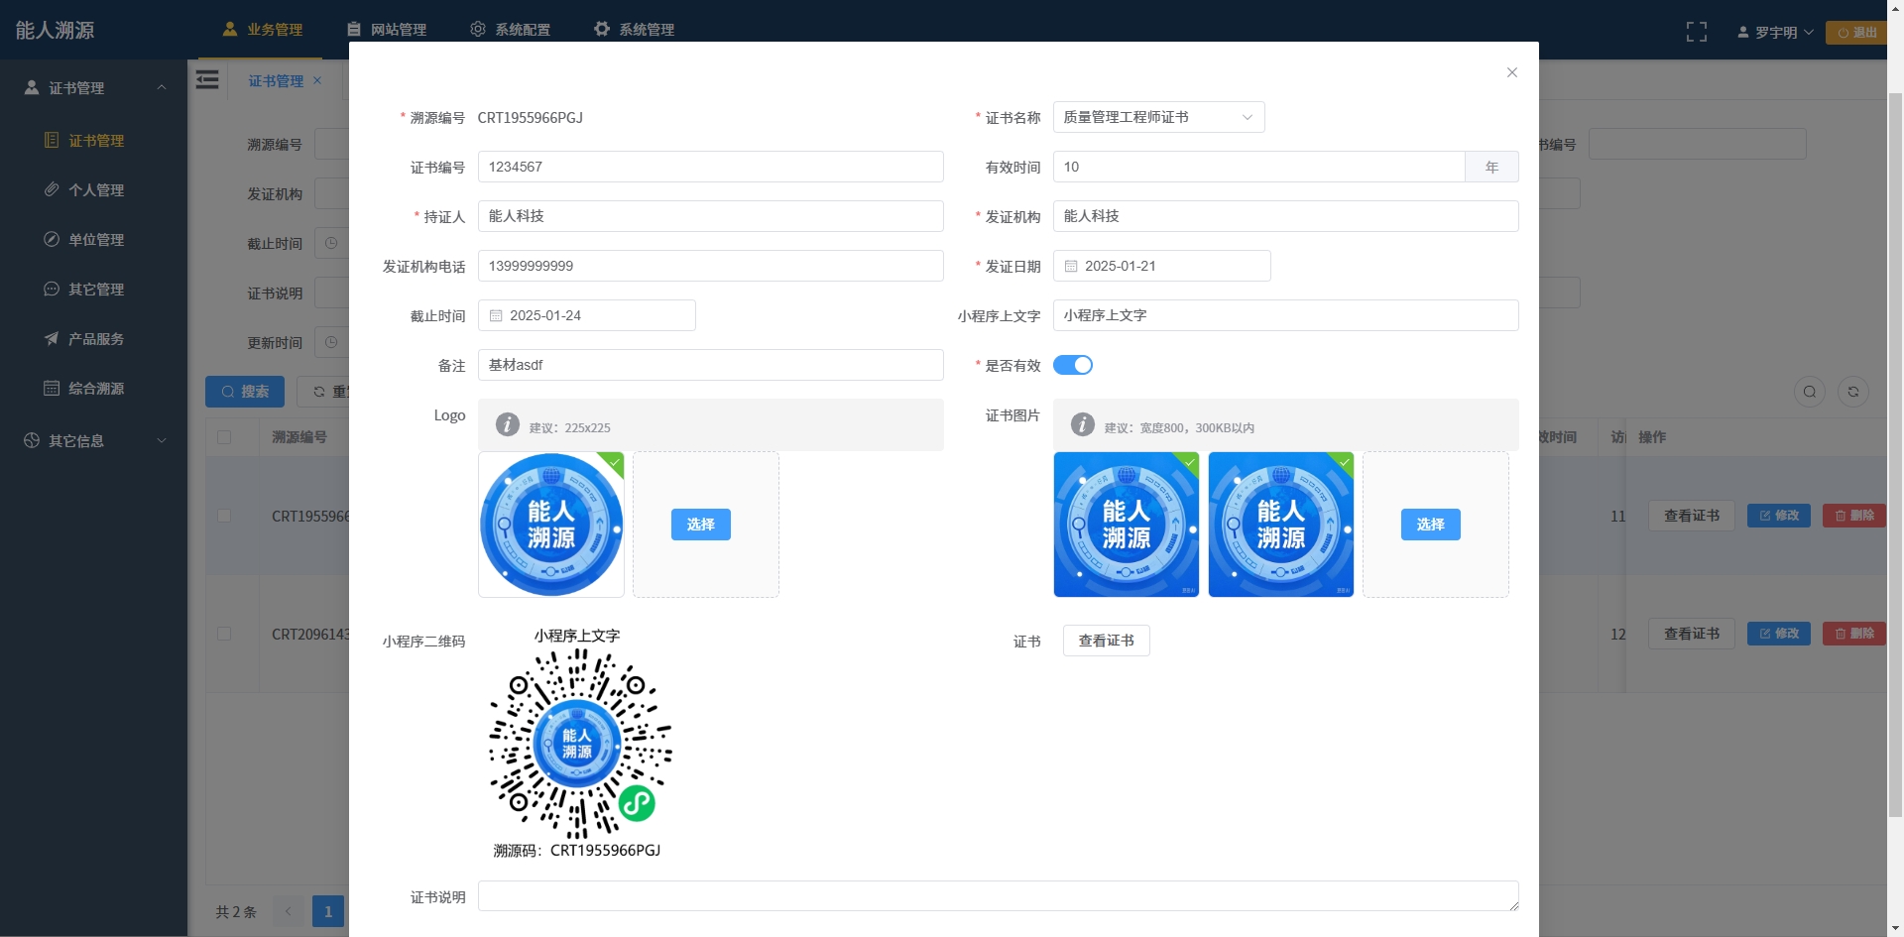Click the round search icon above table
The width and height of the screenshot is (1904, 937).
point(1809,392)
